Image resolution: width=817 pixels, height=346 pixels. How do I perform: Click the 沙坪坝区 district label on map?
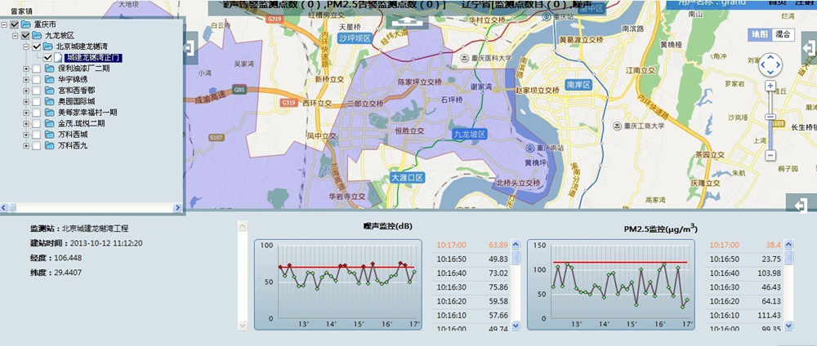tap(355, 38)
